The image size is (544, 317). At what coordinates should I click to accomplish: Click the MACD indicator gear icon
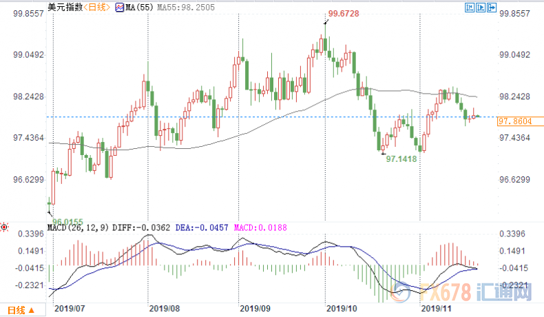pyautogui.click(x=4, y=227)
